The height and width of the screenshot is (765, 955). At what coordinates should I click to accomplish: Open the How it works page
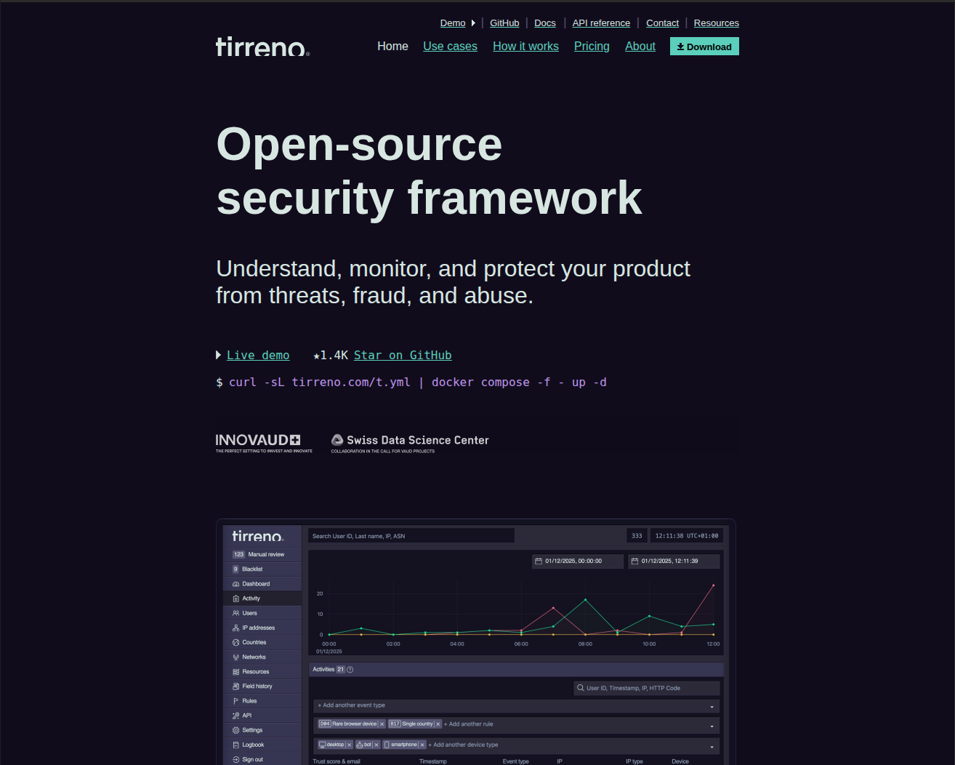[x=526, y=47]
